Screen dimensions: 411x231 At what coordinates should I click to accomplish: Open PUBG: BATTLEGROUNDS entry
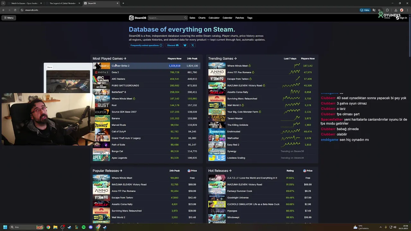(125, 85)
